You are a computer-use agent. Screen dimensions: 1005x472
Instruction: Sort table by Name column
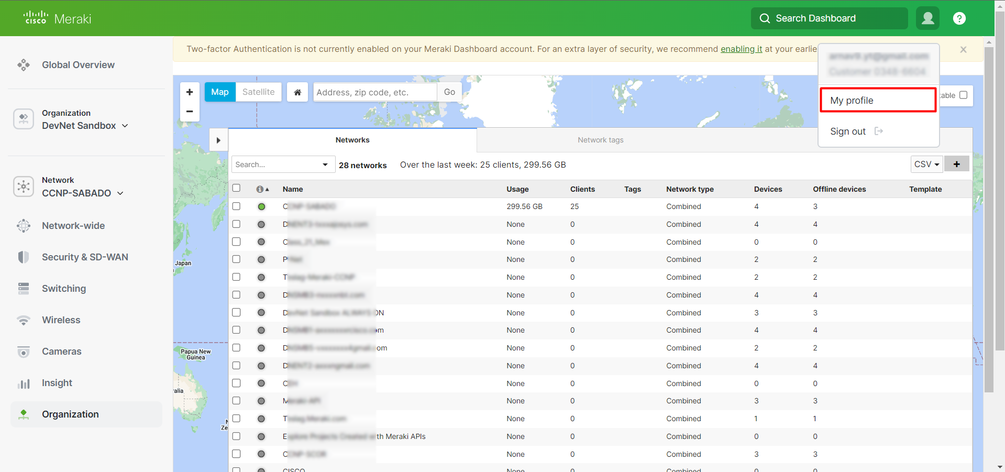coord(293,189)
